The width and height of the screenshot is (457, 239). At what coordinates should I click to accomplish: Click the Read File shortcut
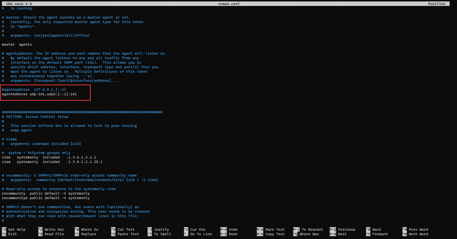(x=54, y=234)
